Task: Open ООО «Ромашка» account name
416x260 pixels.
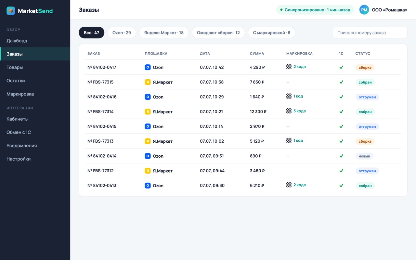Action: pos(390,10)
